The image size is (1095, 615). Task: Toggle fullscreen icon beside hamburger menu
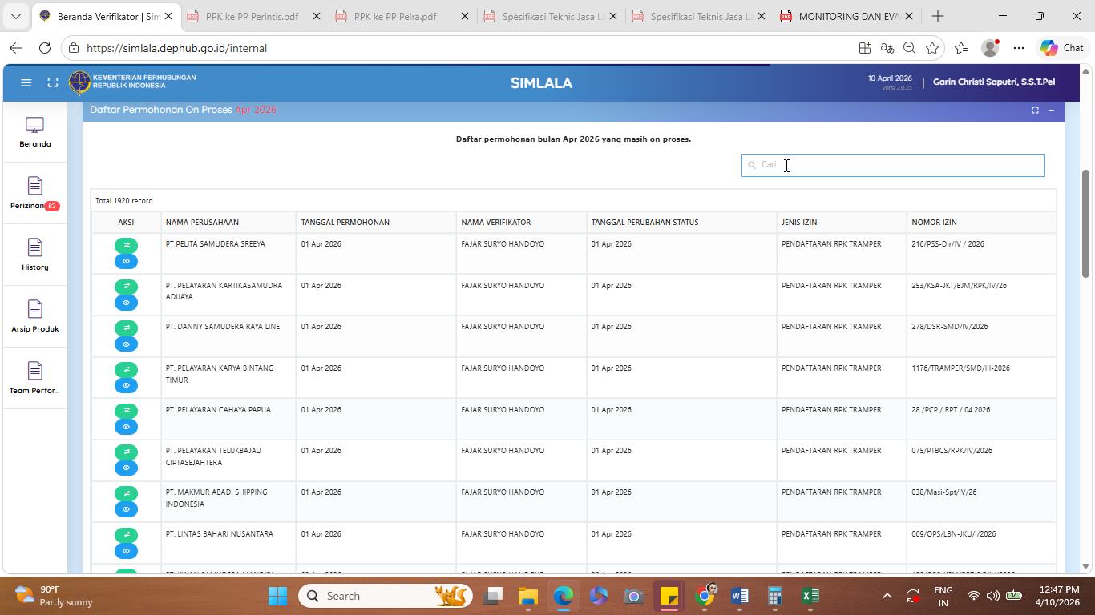(52, 82)
